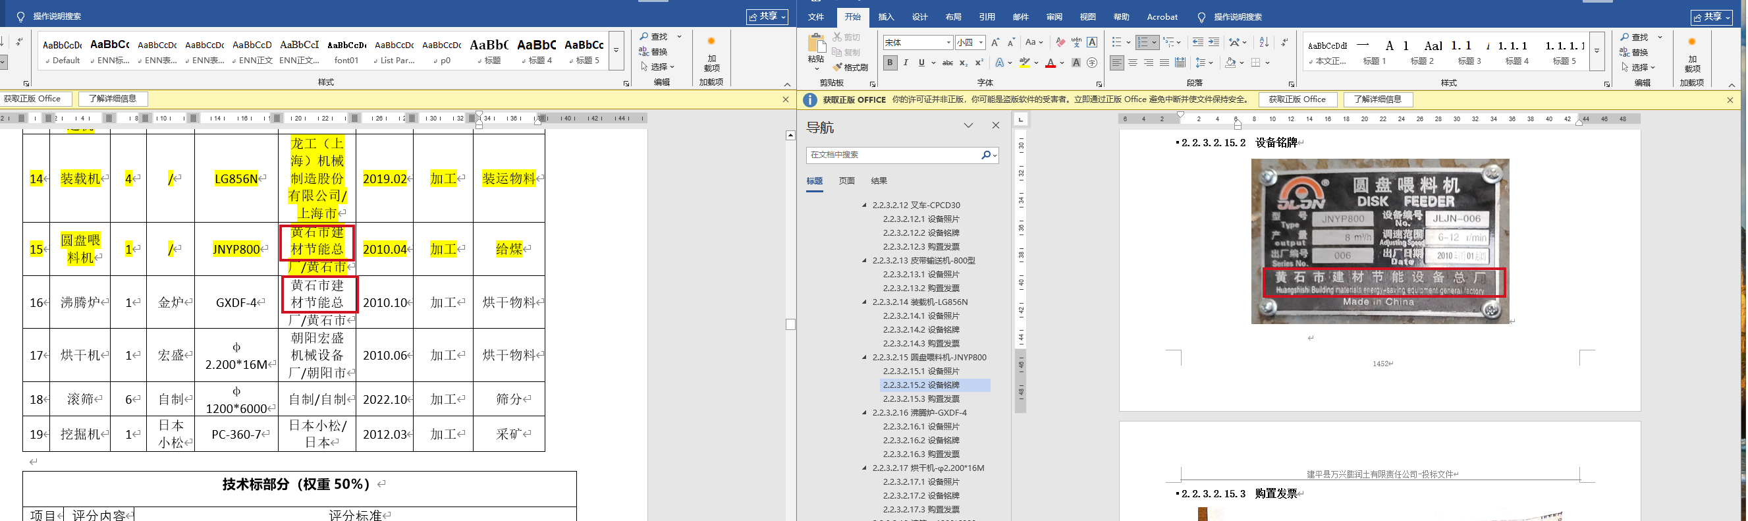Toggle center alignment for the paragraph
Image resolution: width=1748 pixels, height=521 pixels.
(1133, 63)
